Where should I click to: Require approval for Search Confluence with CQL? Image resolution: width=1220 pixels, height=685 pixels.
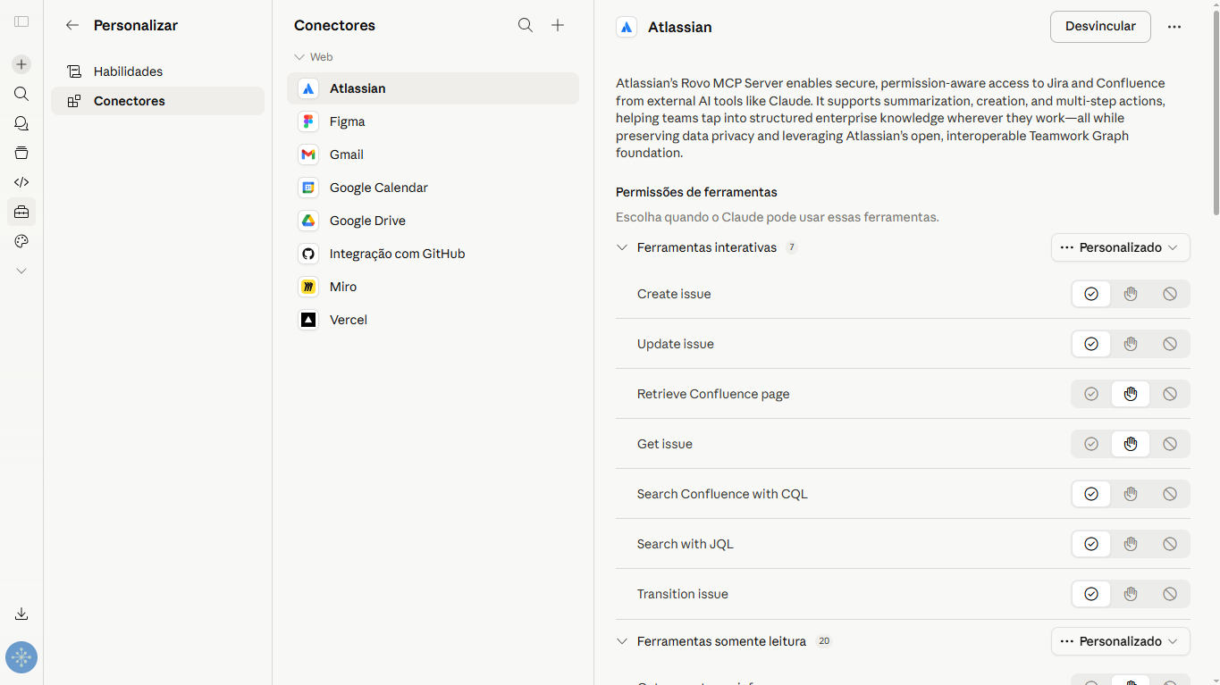click(x=1131, y=494)
